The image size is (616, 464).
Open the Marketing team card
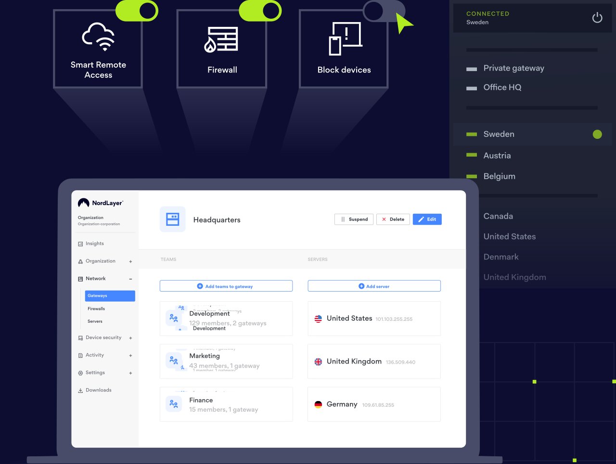226,361
